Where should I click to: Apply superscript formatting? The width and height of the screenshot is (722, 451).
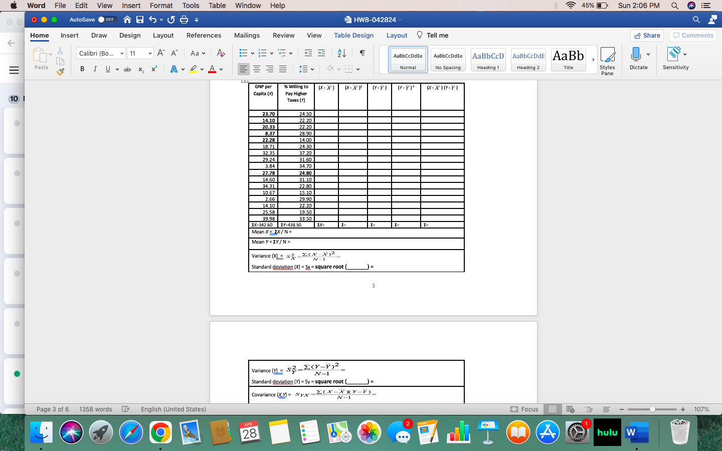click(153, 69)
